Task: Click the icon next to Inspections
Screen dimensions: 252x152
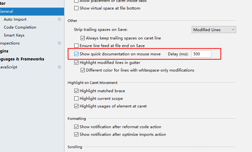Action: pos(59,43)
